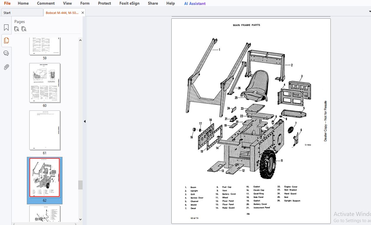Click the 'Dealer Copy -- Not for Resale' text
371x225 pixels.
pyautogui.click(x=325, y=121)
